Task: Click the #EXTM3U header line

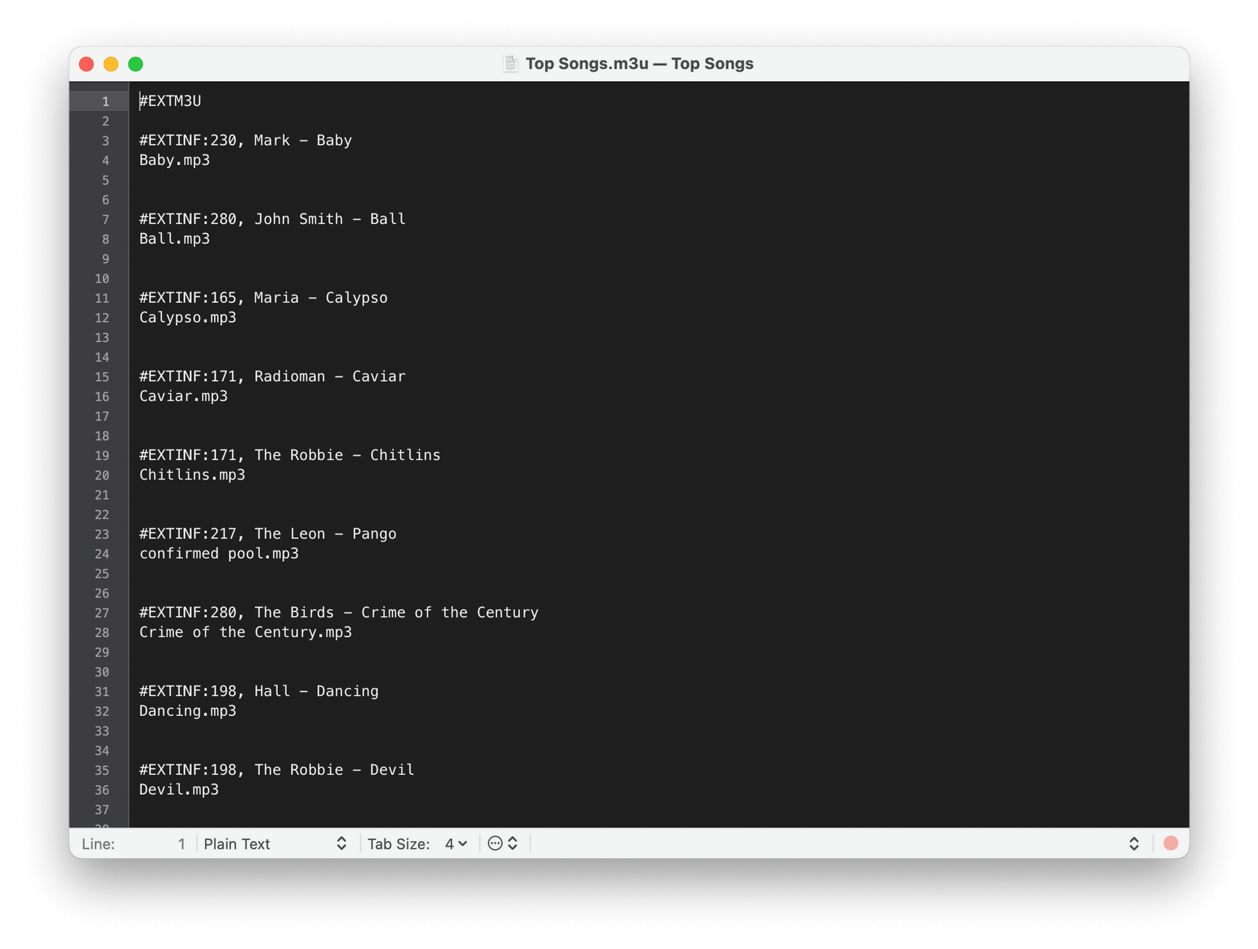Action: tap(171, 101)
